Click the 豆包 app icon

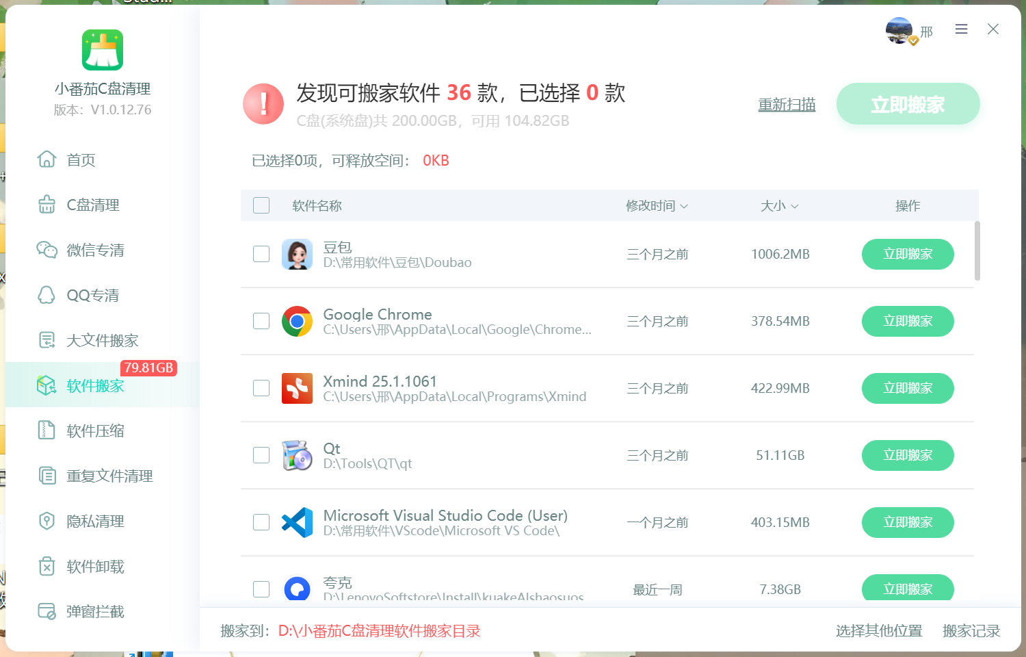tap(297, 254)
